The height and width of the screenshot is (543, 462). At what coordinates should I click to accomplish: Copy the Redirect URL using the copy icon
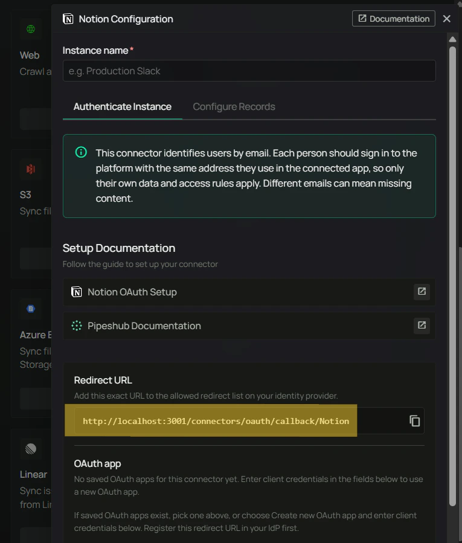tap(414, 421)
